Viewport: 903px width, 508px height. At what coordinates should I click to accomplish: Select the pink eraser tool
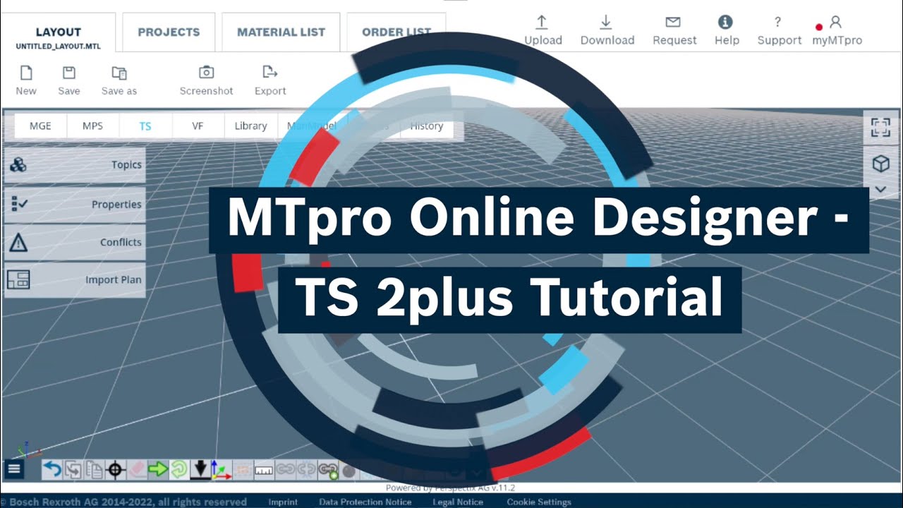coord(137,470)
